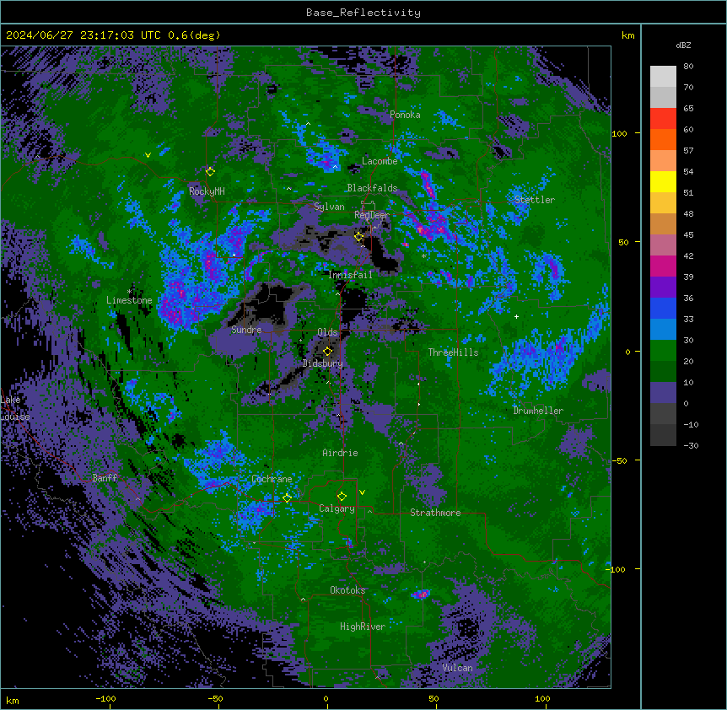The image size is (727, 710).
Task: Click the asterisk marker east of RedDeer storms
Action: pyautogui.click(x=423, y=255)
